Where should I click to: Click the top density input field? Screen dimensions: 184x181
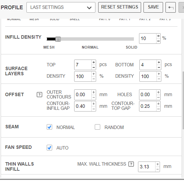(83, 76)
